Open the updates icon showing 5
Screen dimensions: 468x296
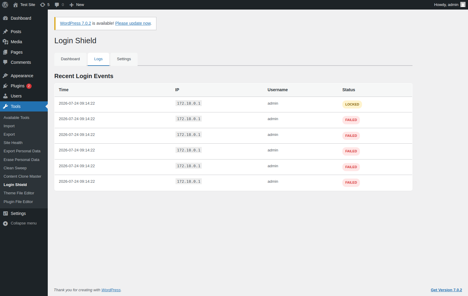pos(43,5)
